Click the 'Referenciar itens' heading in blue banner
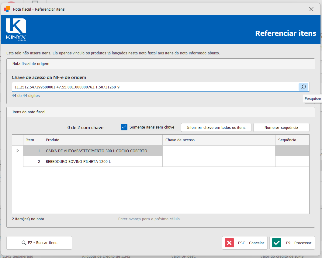This screenshot has width=322, height=258. (286, 33)
